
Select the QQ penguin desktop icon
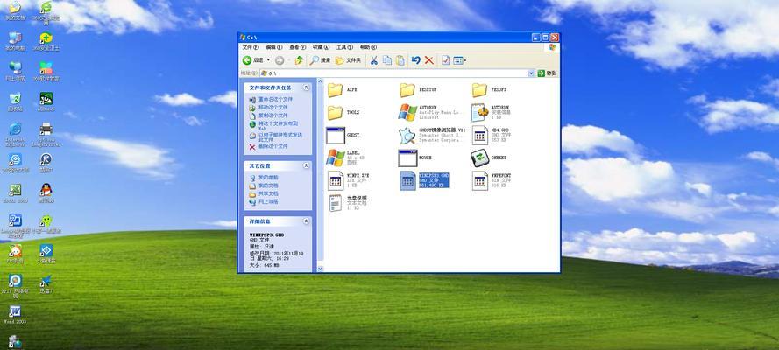pyautogui.click(x=46, y=193)
